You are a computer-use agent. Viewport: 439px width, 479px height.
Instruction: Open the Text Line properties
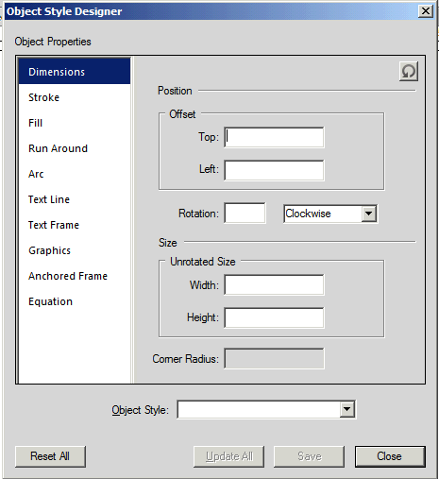[x=75, y=199]
